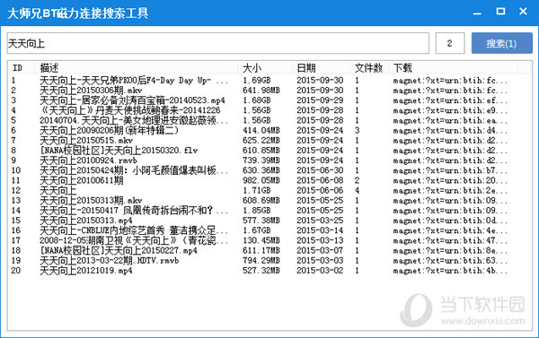Click the date cell 2015-06-08

coord(320,180)
